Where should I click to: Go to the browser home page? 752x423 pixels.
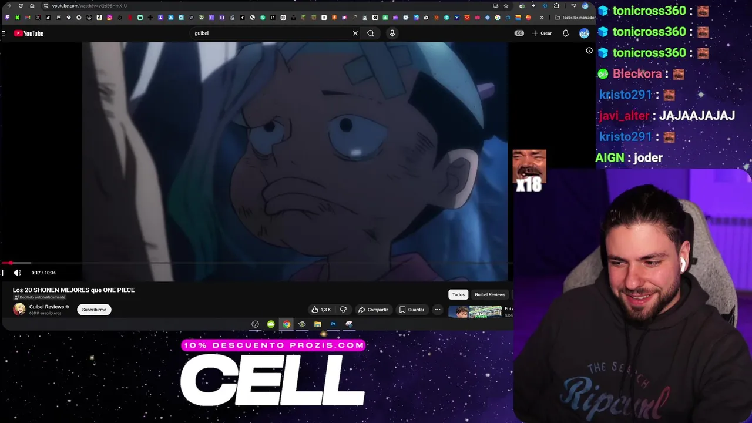pyautogui.click(x=32, y=6)
